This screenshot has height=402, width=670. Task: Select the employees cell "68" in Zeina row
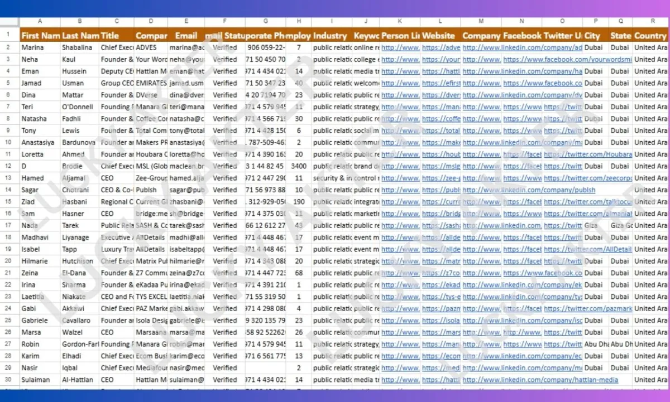299,273
